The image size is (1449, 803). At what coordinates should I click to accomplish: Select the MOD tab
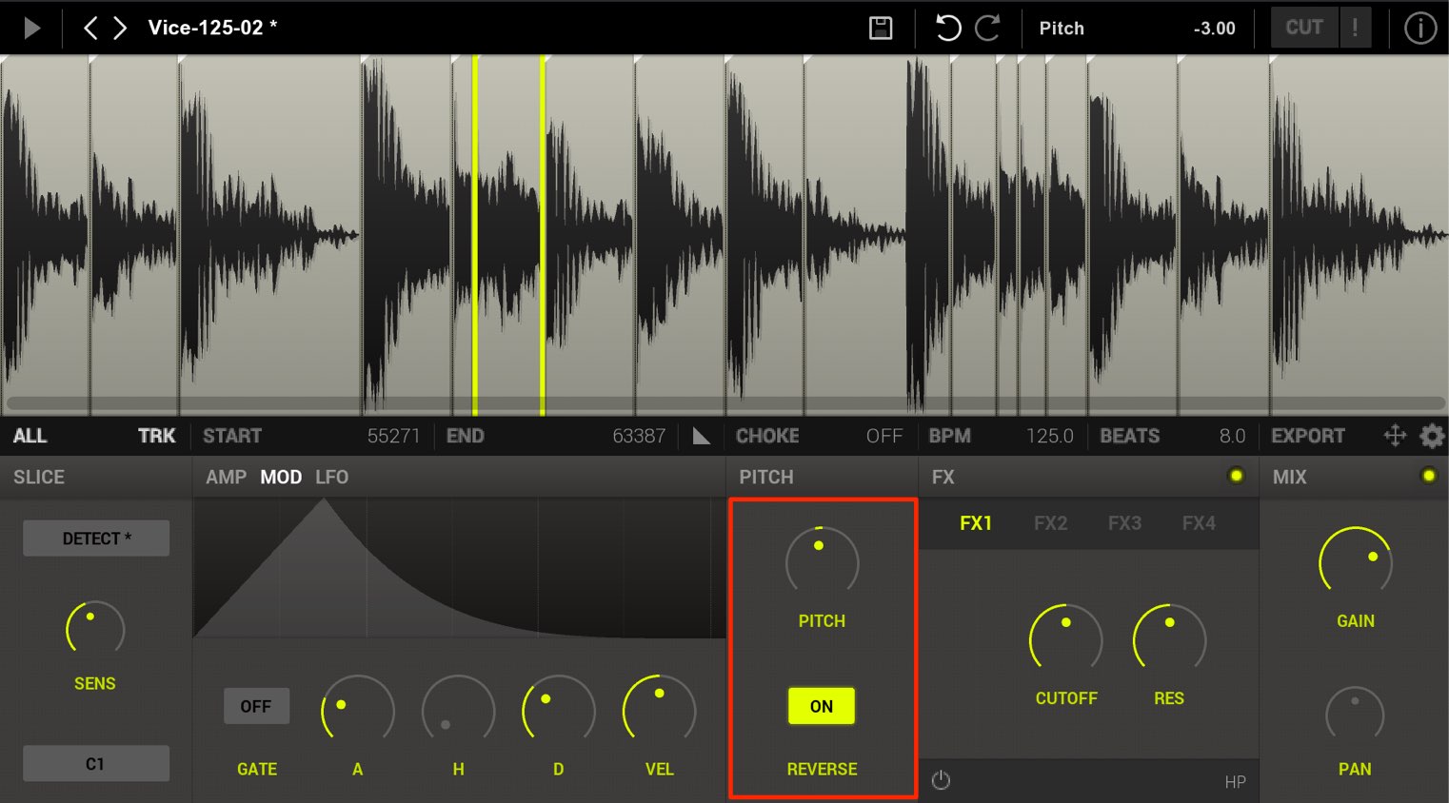click(281, 477)
